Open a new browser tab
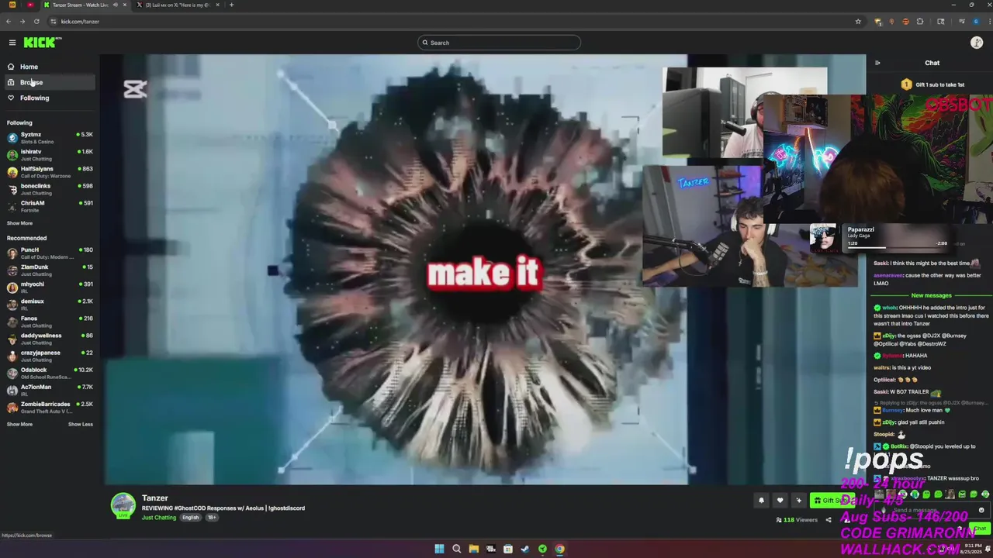 click(231, 5)
